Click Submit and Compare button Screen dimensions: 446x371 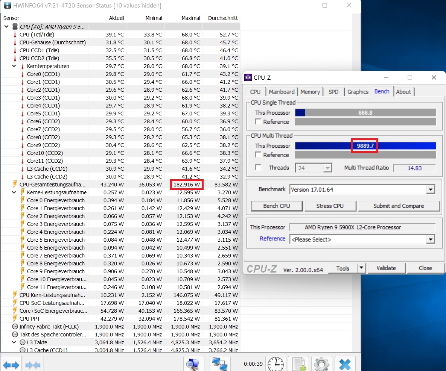(x=399, y=206)
